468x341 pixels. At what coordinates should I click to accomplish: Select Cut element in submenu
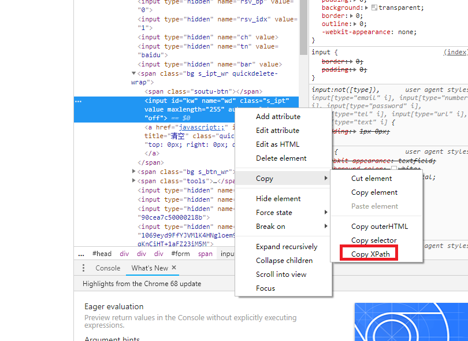(372, 178)
